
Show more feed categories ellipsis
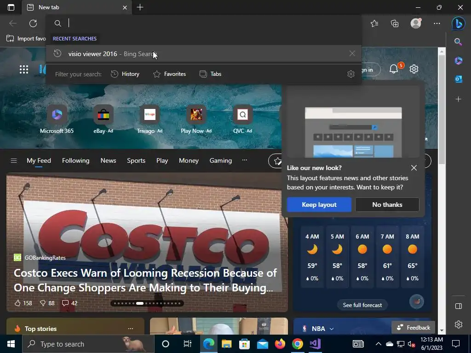[245, 160]
